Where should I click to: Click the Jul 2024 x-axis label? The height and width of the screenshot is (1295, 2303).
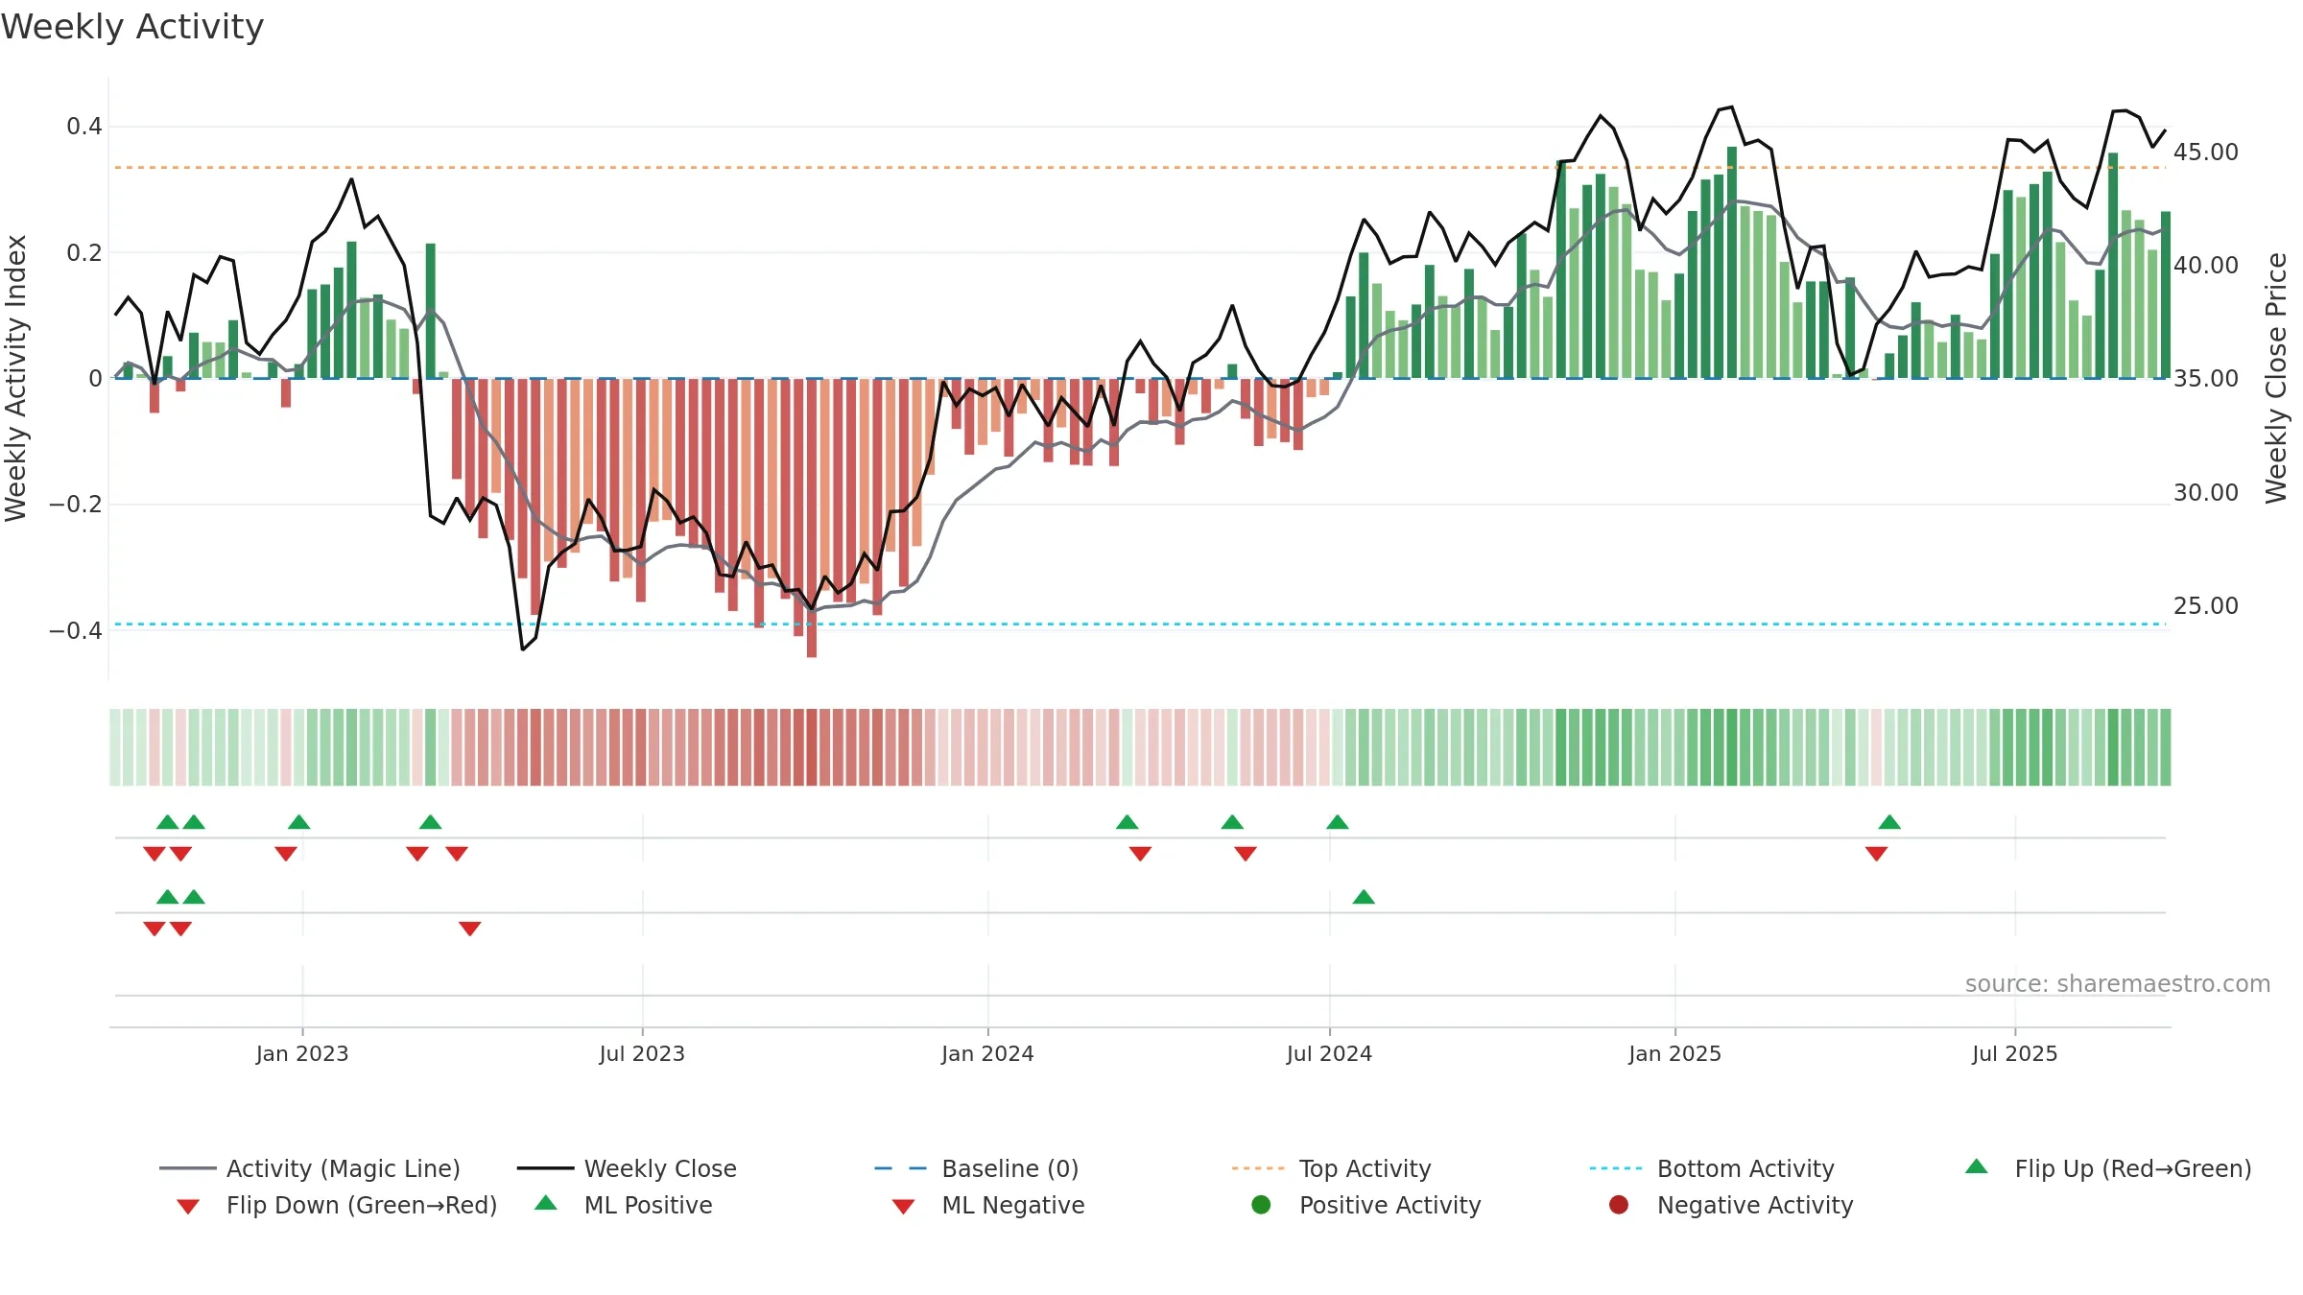pyautogui.click(x=1329, y=1053)
